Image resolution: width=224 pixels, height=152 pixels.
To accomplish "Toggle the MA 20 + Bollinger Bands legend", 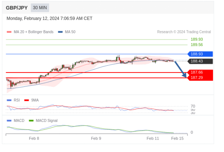I will pyautogui.click(x=30, y=32).
